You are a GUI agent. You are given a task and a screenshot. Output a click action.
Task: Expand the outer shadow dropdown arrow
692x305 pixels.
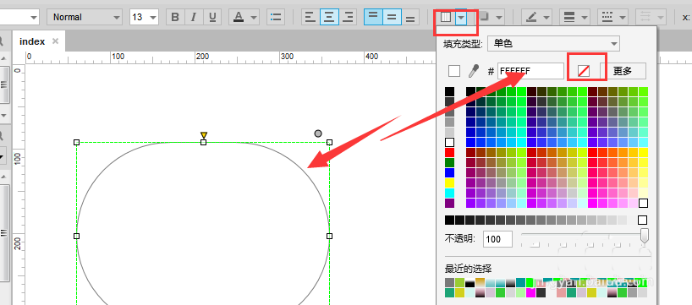click(x=499, y=17)
